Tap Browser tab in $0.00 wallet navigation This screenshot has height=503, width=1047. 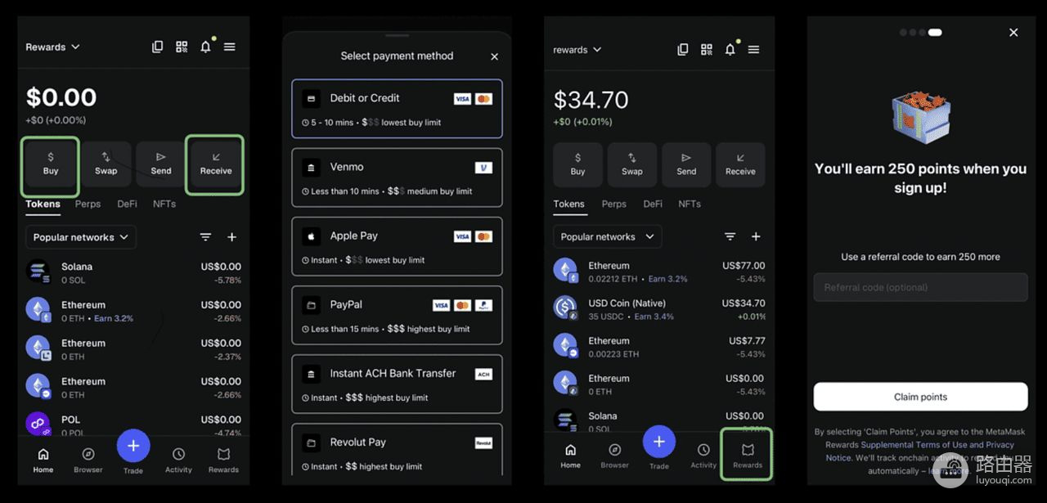[x=88, y=460]
